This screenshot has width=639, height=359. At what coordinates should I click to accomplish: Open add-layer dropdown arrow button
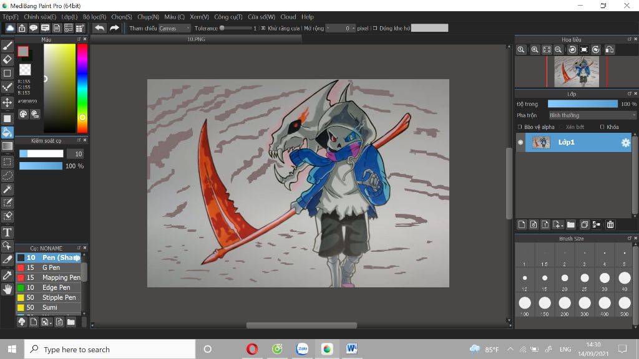click(558, 224)
